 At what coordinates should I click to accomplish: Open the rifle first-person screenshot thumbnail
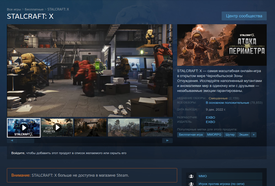tap(90, 128)
